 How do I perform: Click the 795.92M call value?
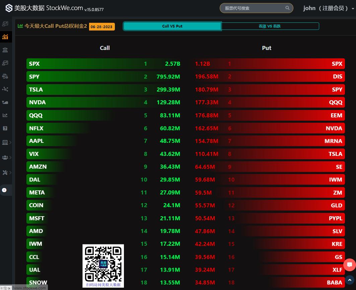[168, 76]
